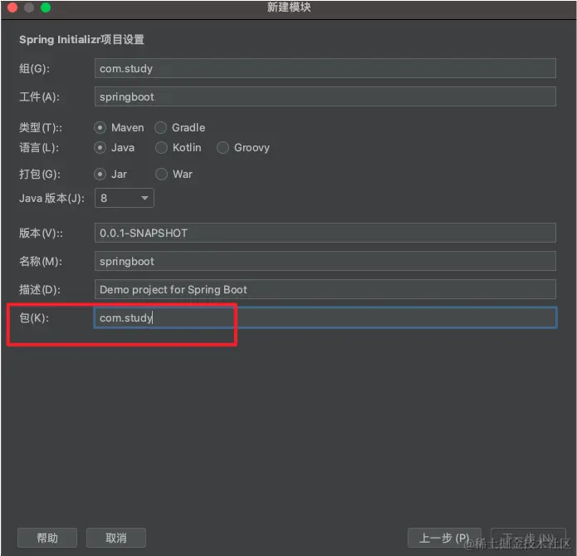Click the 名称(M): label
This screenshot has height=556, width=577.
[x=41, y=262]
